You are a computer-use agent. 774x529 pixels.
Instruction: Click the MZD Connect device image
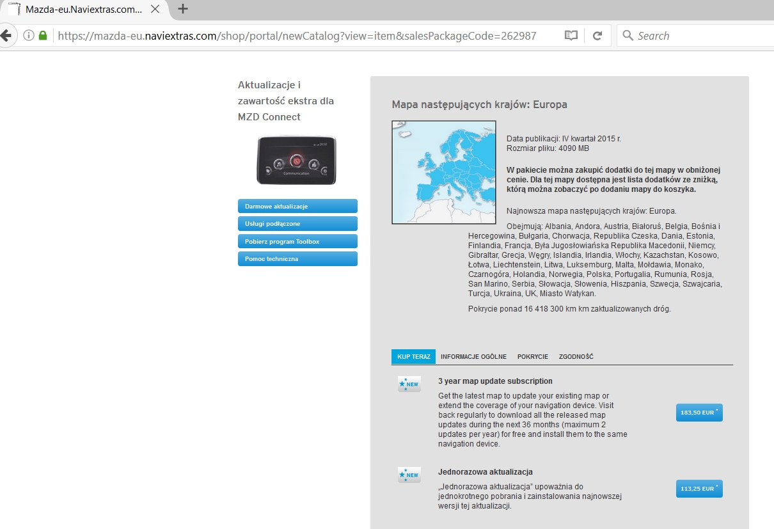point(296,160)
